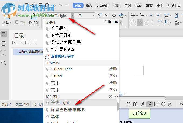
Task: Select 等线 Light font
Action: (80, 102)
